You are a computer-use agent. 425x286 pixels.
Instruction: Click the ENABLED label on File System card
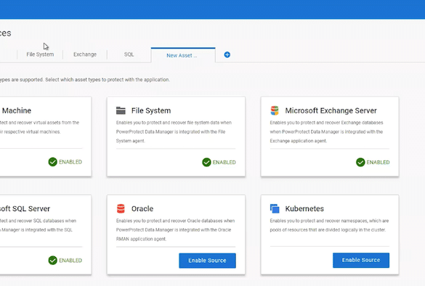(x=224, y=162)
